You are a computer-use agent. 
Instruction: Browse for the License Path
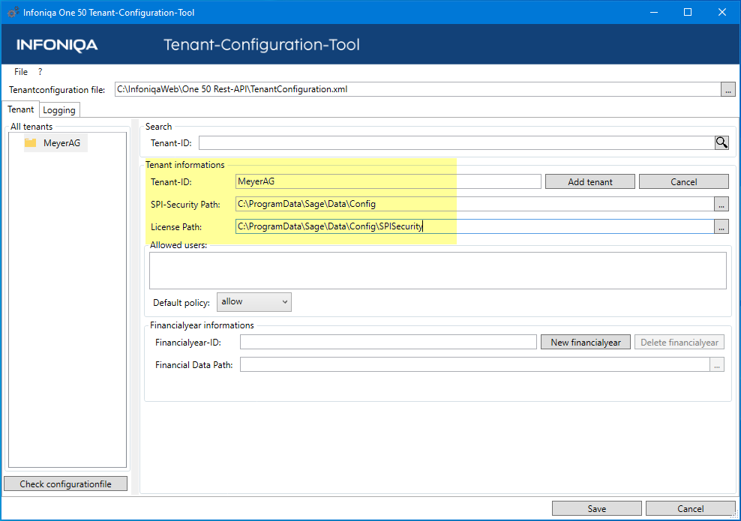pyautogui.click(x=721, y=226)
